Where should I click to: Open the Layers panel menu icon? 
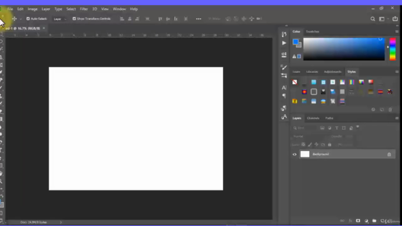click(397, 118)
